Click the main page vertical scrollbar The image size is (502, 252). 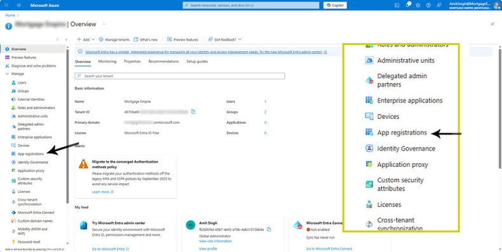pos(499,109)
